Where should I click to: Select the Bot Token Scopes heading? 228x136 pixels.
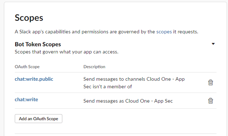tap(38, 44)
